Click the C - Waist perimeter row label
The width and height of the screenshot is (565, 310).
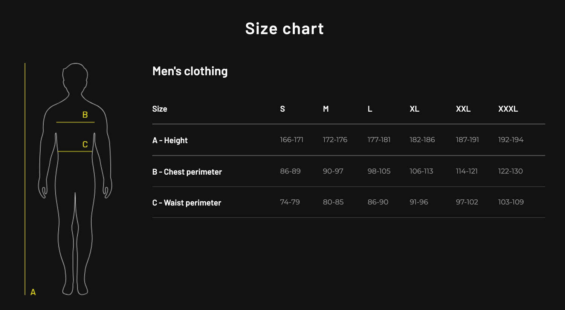pyautogui.click(x=186, y=203)
